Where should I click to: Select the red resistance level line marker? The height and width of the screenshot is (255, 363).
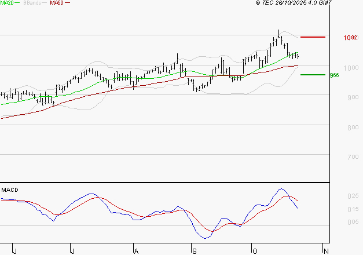click(313, 37)
